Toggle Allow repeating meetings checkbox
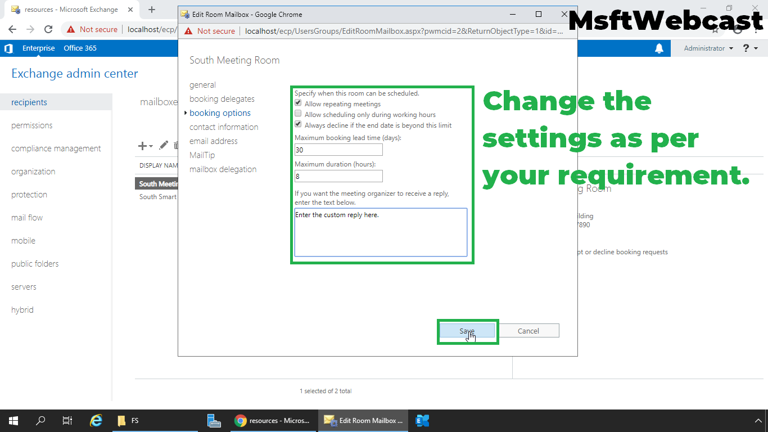 298,103
